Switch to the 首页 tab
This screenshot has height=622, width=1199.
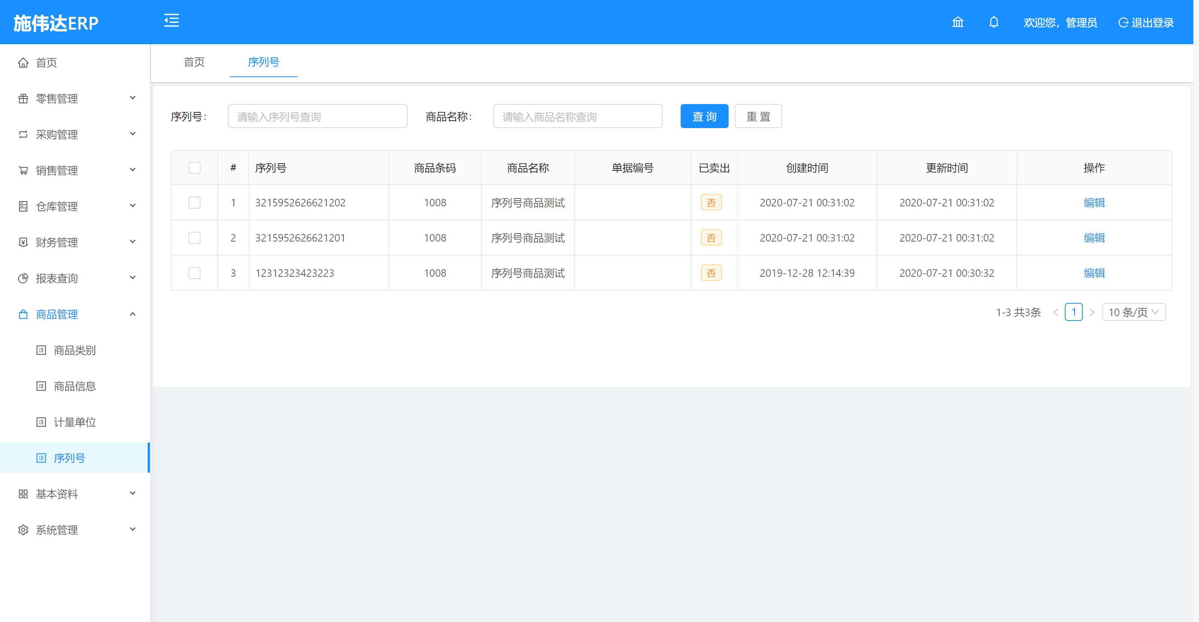[194, 62]
